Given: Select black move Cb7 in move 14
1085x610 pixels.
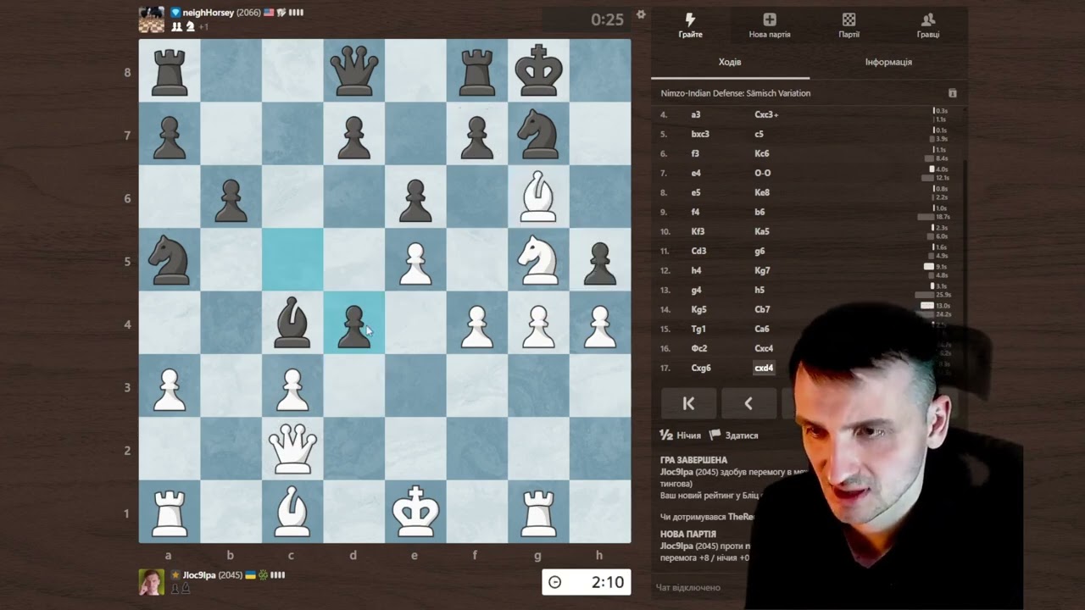Looking at the screenshot, I should pyautogui.click(x=762, y=309).
